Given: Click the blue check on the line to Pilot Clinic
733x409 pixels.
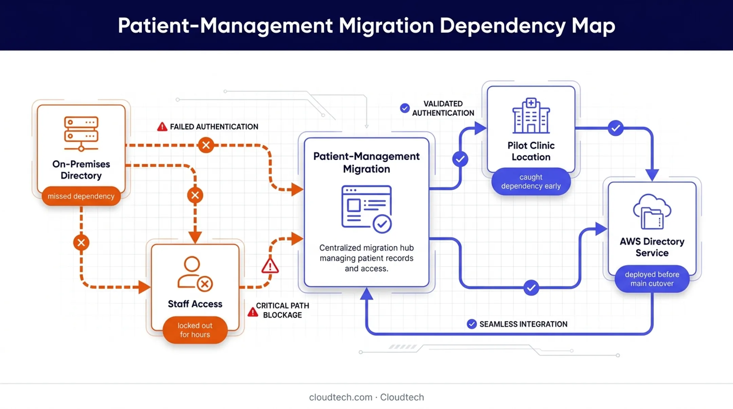Looking at the screenshot, I should (460, 159).
